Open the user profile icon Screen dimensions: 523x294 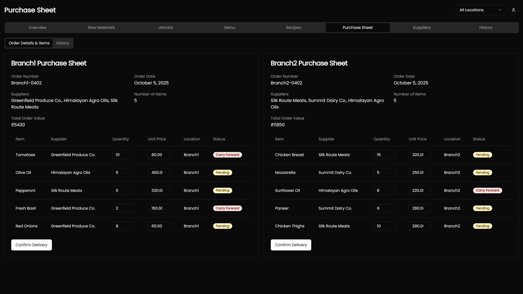pyautogui.click(x=513, y=10)
